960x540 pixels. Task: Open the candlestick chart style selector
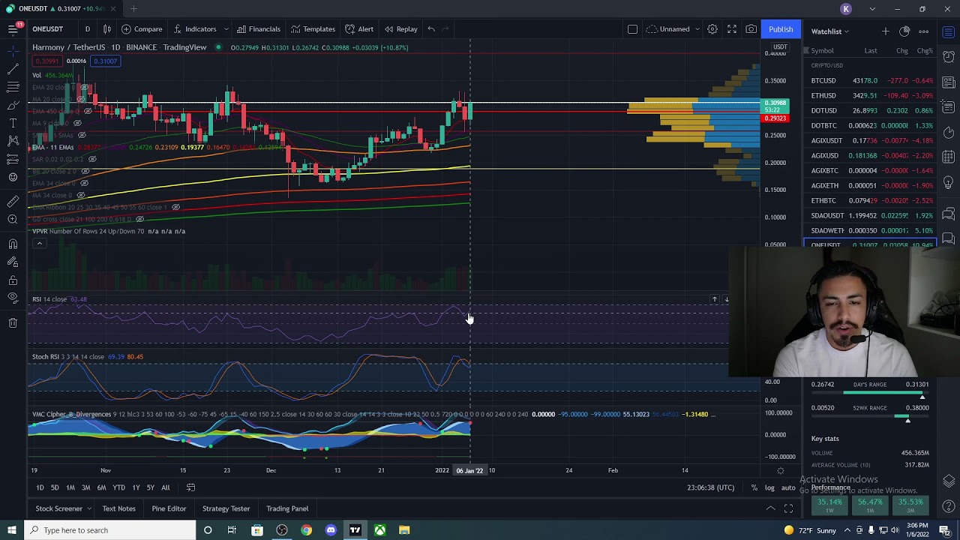107,29
